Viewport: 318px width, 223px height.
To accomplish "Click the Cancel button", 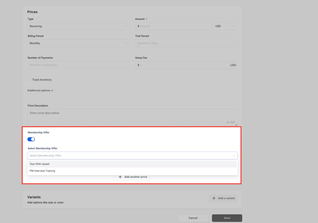I will pyautogui.click(x=193, y=218).
